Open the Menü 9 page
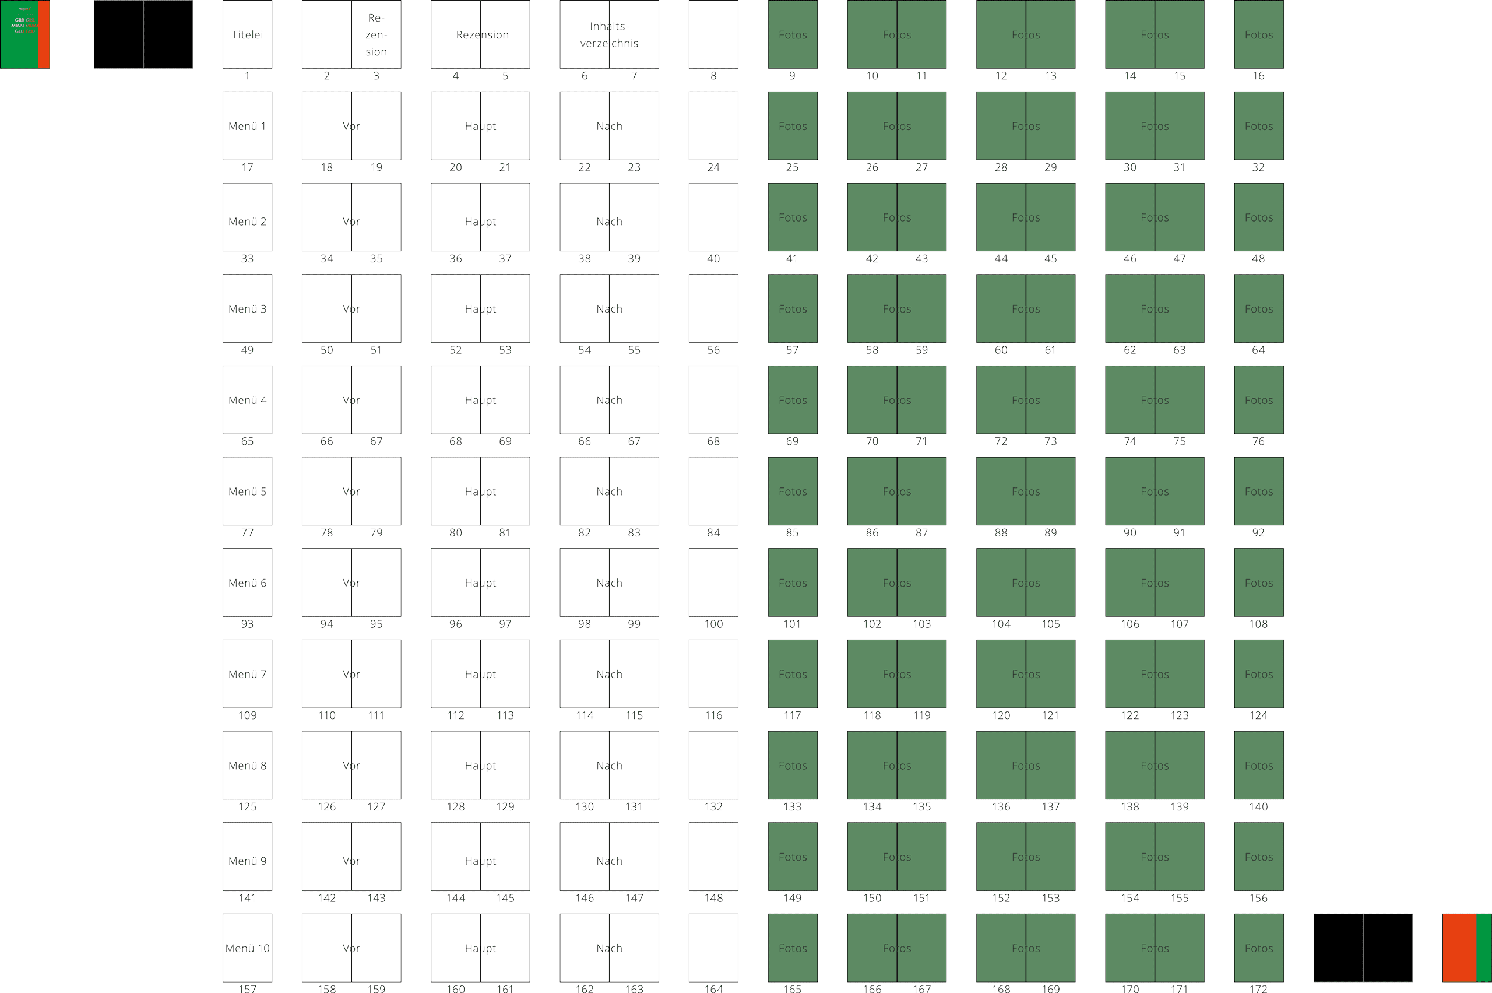The height and width of the screenshot is (993, 1492). (248, 857)
